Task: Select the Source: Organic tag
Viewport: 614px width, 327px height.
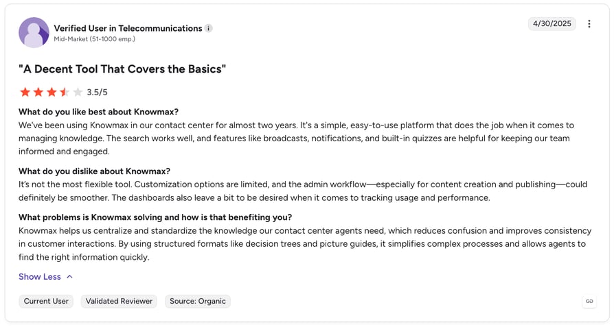Action: pyautogui.click(x=198, y=301)
